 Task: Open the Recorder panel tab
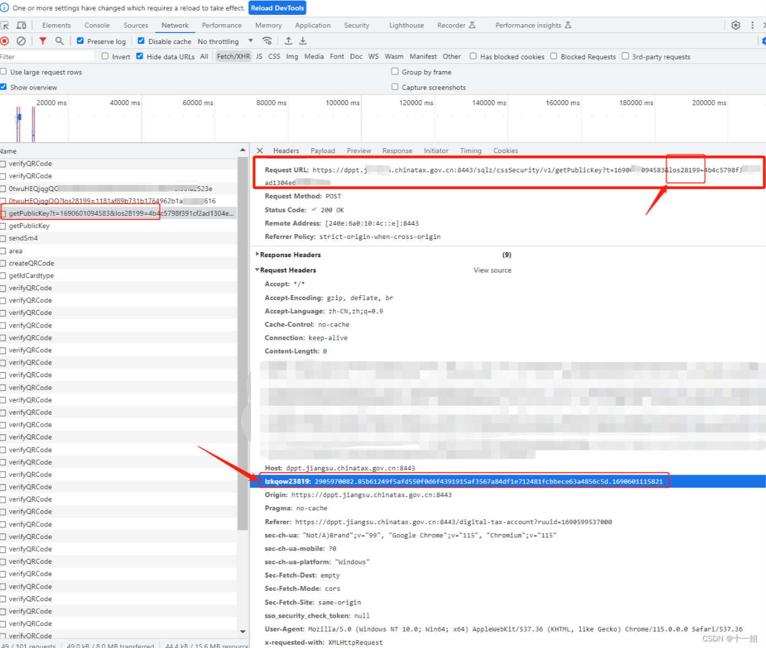point(456,25)
